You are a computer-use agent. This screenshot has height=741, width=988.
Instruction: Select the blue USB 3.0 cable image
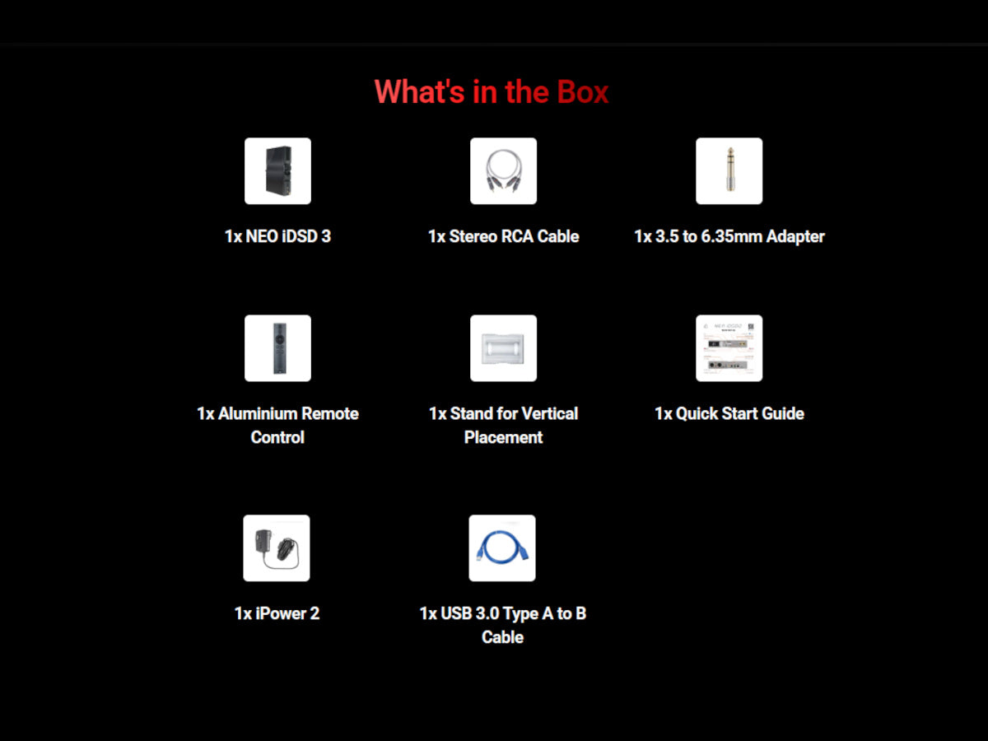tap(502, 548)
